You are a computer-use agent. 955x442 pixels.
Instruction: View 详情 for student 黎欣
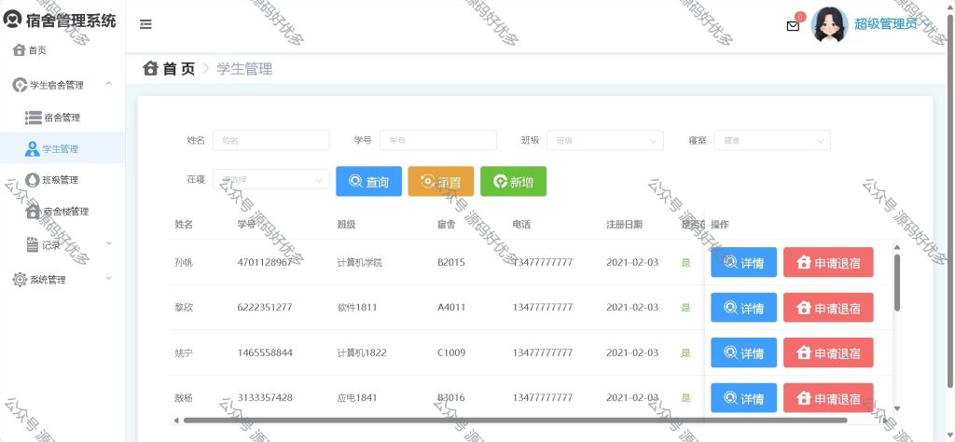pos(743,308)
